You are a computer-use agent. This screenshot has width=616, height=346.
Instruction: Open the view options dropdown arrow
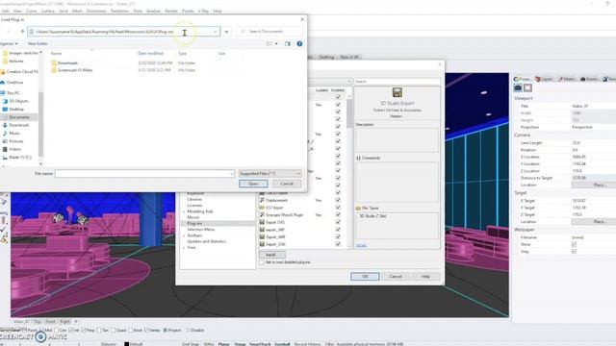[276, 43]
